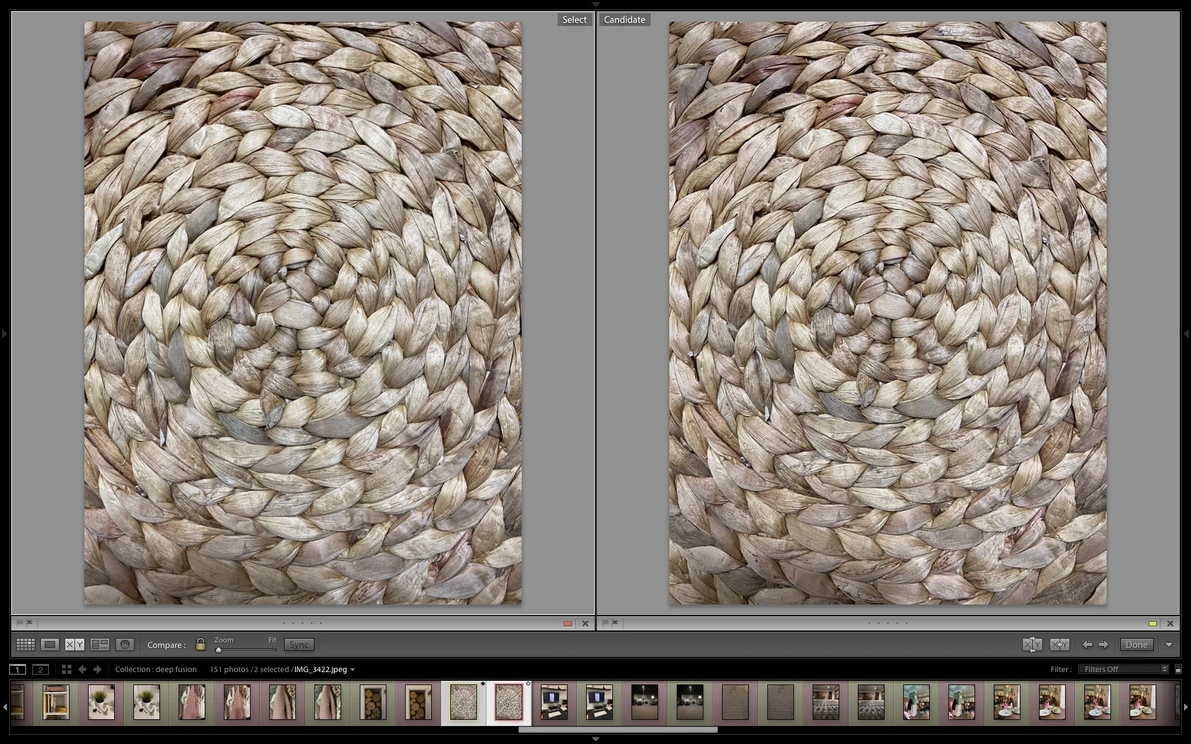Select next photo arrow in toolbar
Viewport: 1191px width, 744px height.
1104,645
